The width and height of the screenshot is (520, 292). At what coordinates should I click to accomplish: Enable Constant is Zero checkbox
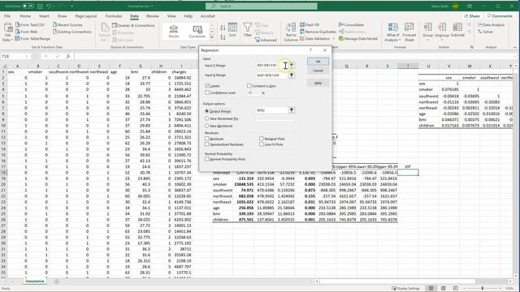(x=249, y=86)
